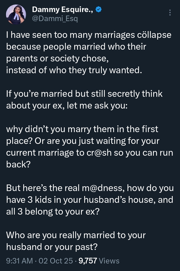The width and height of the screenshot is (180, 271).
Task: Click the verification badge beside the name
Action: [98, 9]
